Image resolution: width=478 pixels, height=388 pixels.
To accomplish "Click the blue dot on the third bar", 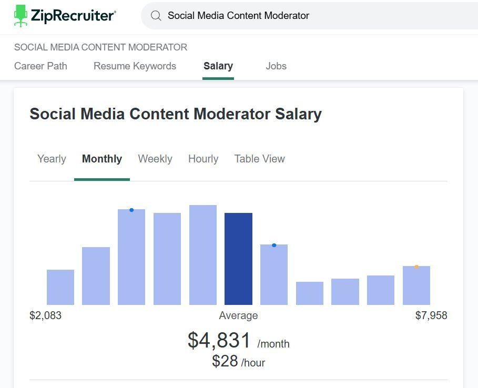I will (131, 210).
